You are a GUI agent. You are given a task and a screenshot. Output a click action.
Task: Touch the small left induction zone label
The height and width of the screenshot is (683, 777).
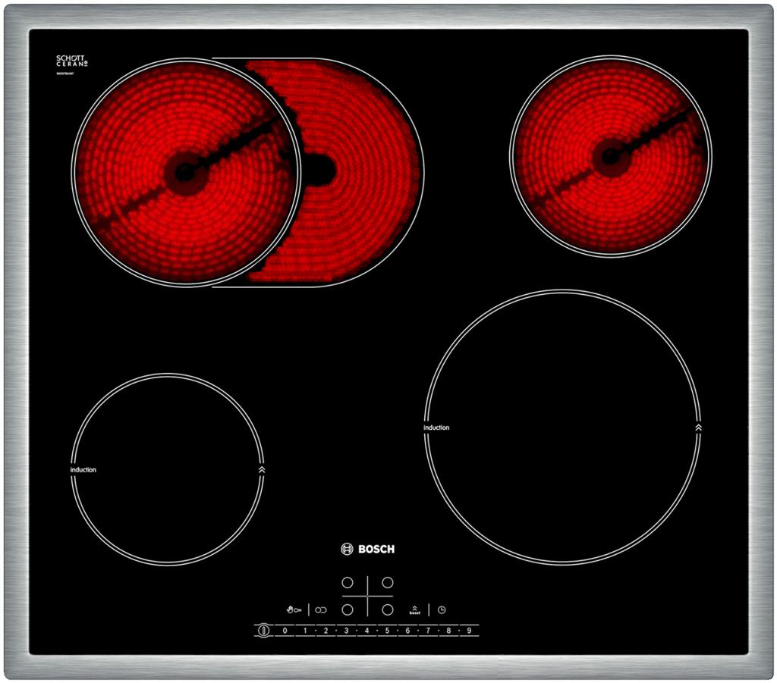tap(83, 470)
